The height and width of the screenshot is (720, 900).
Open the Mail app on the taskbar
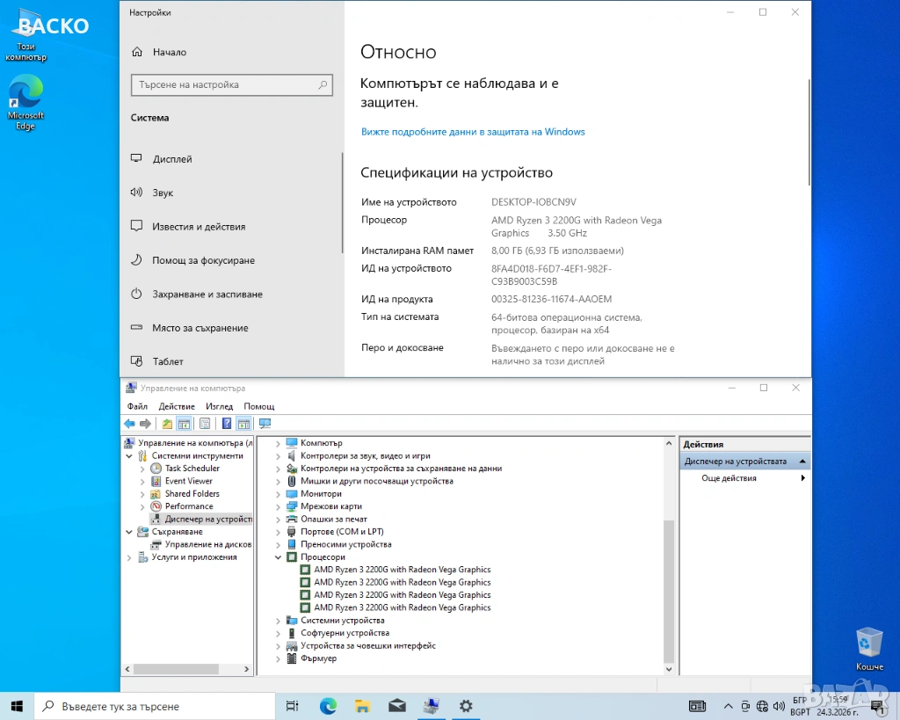tap(396, 706)
